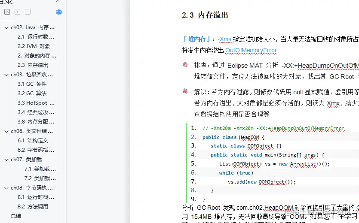Screen dimensions: 359x223
Task: Click code line public static void main
Action: [x=267, y=155]
